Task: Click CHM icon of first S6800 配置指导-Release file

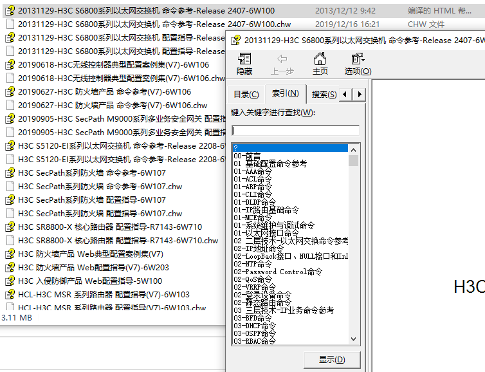Action: tap(10, 38)
